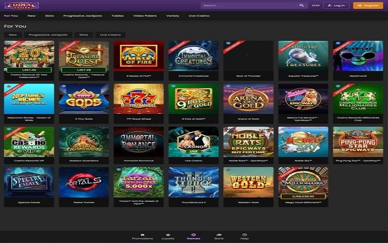The height and width of the screenshot is (243, 388).
Task: Filter by Progressive Jackpots chip
Action: [48, 35]
